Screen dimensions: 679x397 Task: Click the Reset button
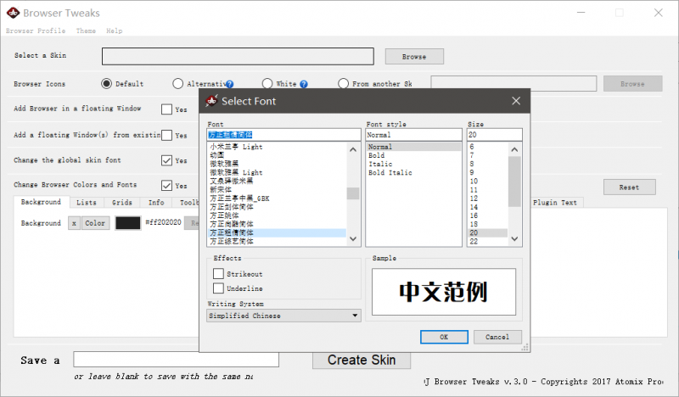click(629, 187)
